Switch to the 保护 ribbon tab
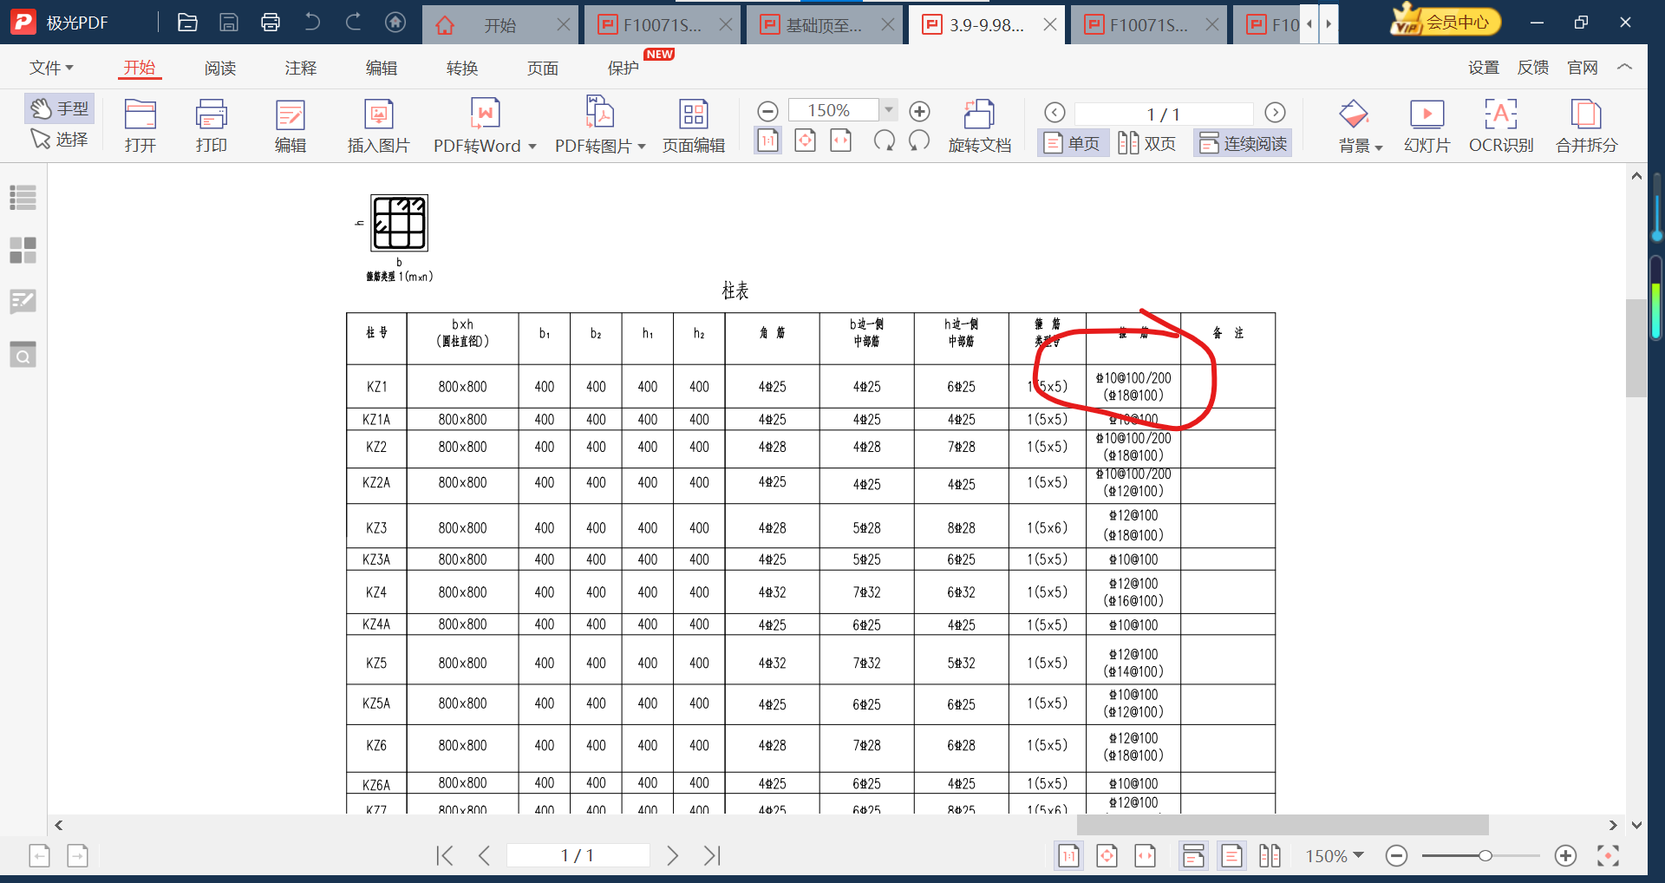This screenshot has height=883, width=1665. [x=624, y=68]
